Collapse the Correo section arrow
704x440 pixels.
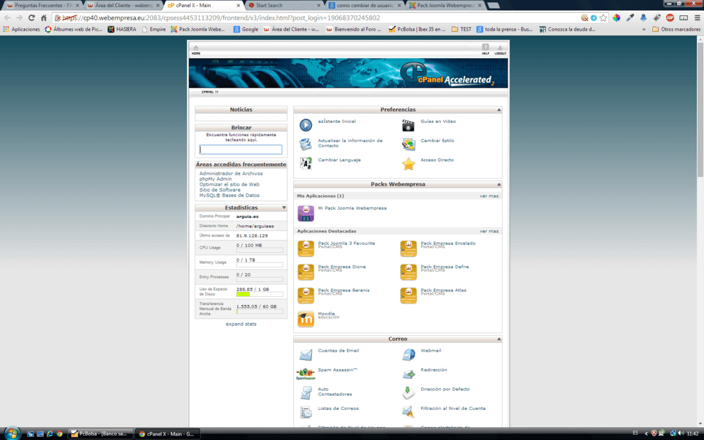pyautogui.click(x=499, y=339)
